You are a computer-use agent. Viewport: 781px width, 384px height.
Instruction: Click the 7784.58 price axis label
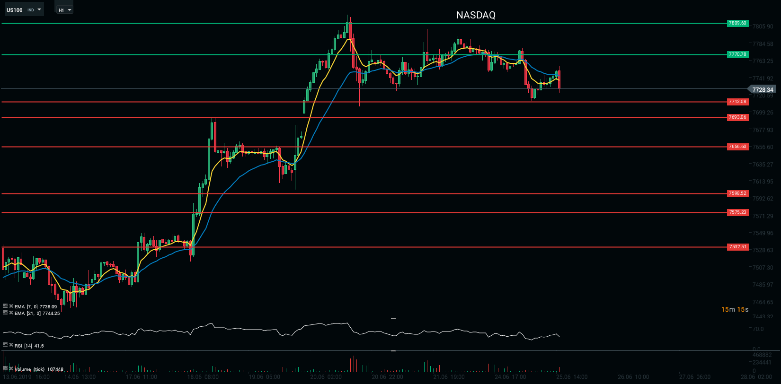click(x=763, y=44)
